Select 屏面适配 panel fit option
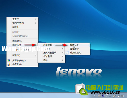Image resolution: width=127 pixels, height=98 pixels. click(51, 45)
